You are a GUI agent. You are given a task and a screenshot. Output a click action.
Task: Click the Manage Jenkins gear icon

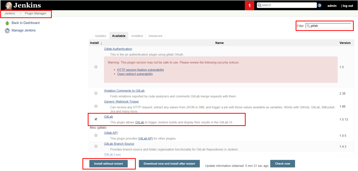point(7,30)
